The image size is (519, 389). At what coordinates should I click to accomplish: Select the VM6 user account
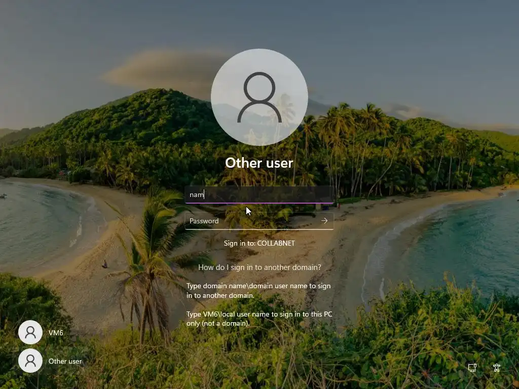[x=41, y=332]
